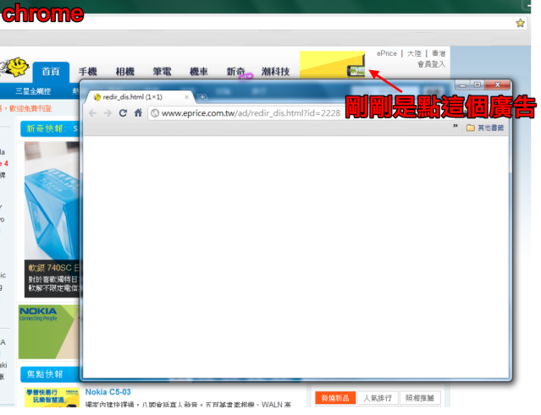Maximize the popup Chrome window
The image size is (541, 415).
[x=478, y=85]
